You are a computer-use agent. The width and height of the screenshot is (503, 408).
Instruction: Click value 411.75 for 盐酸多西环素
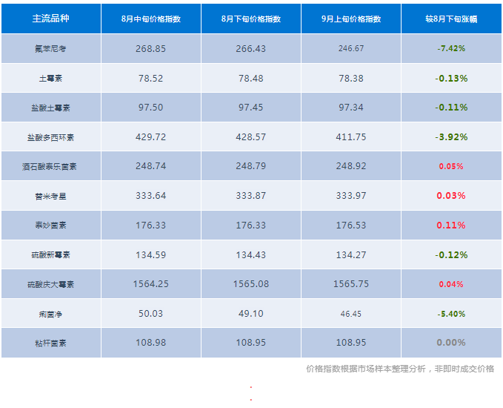[351, 136]
